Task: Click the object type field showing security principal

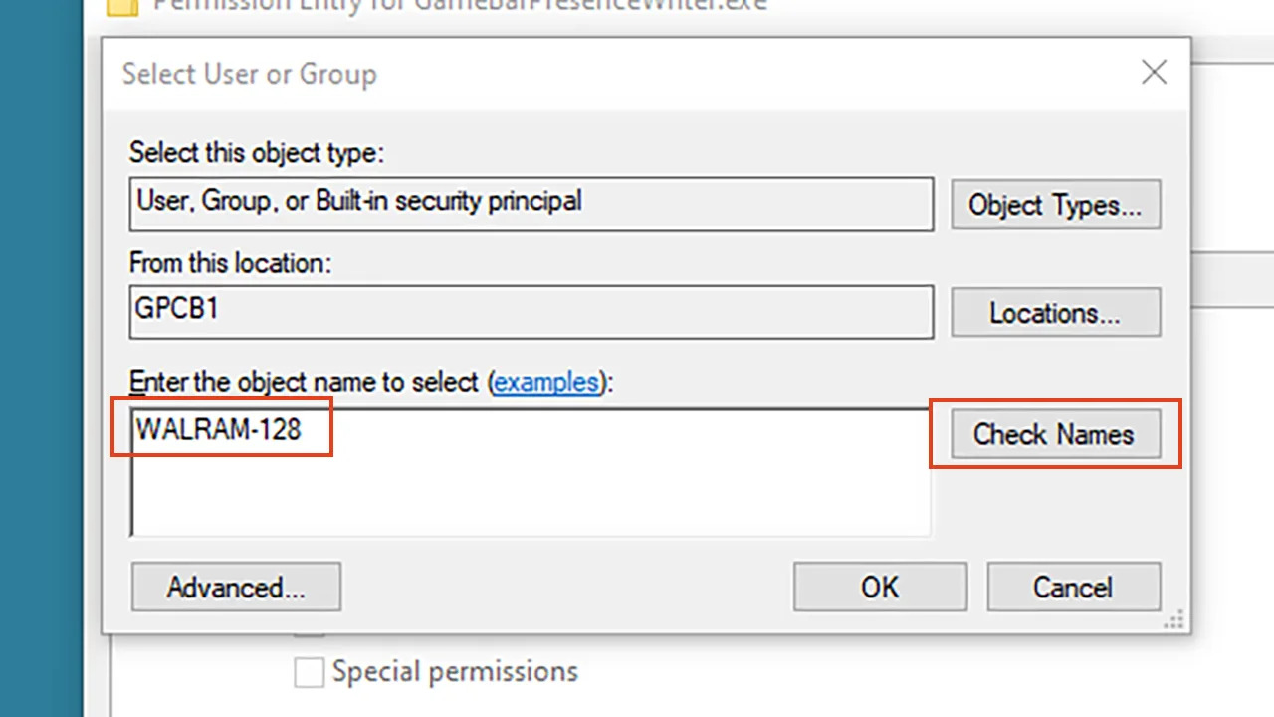Action: [x=531, y=203]
